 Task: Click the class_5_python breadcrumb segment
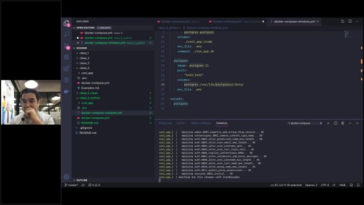coord(168,28)
